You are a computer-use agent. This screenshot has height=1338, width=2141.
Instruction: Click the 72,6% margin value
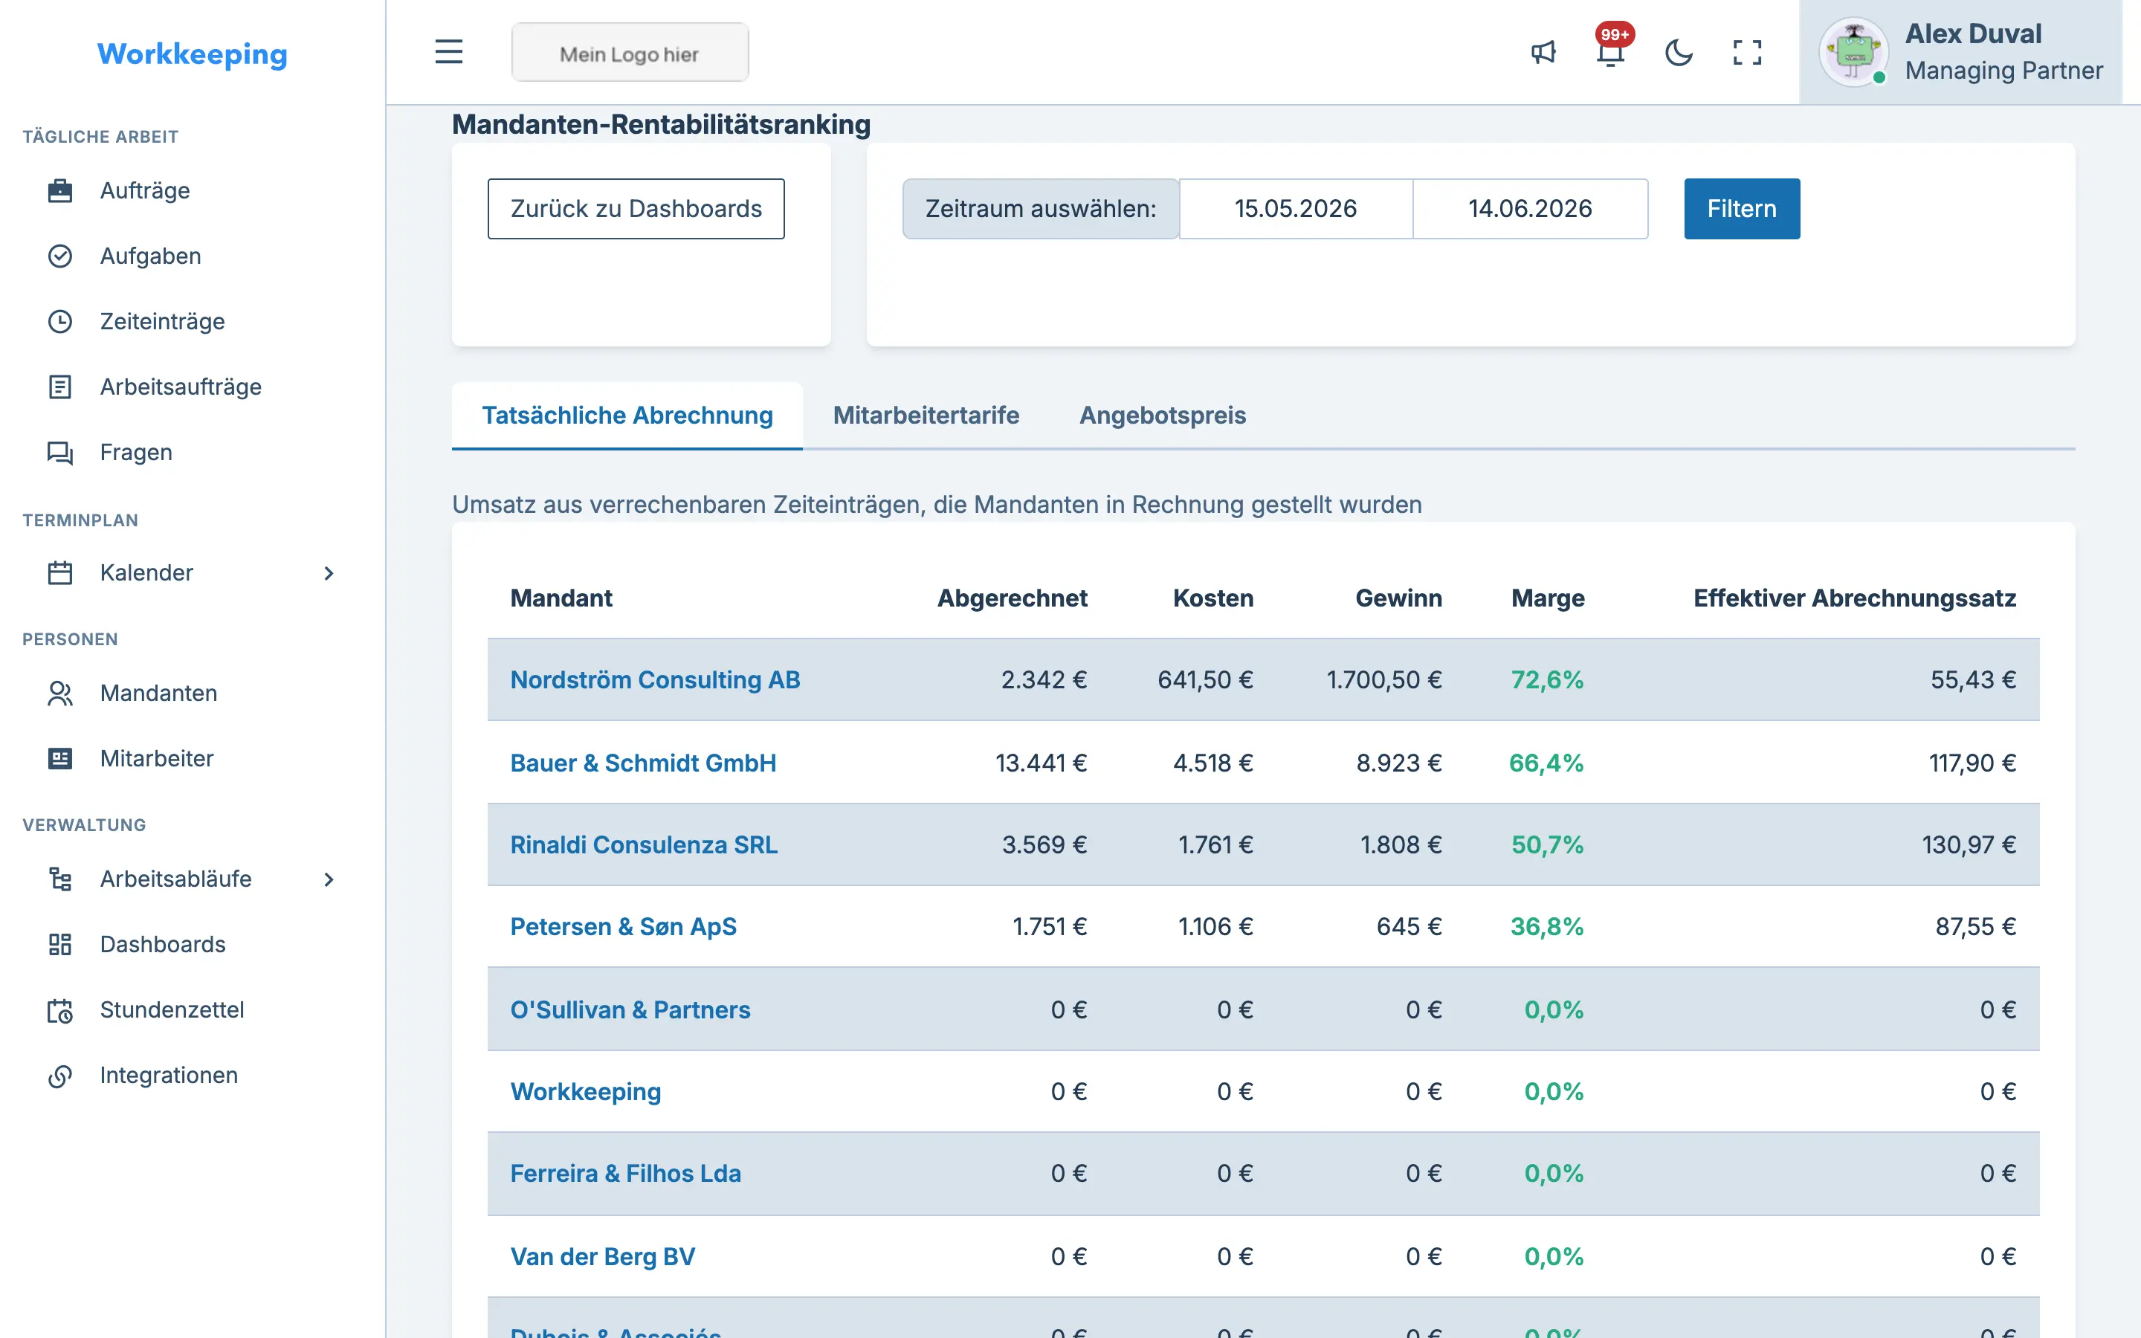pyautogui.click(x=1546, y=679)
